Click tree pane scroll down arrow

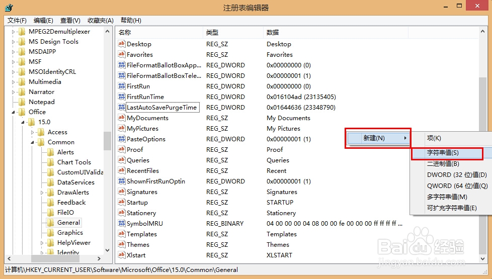coord(107,250)
